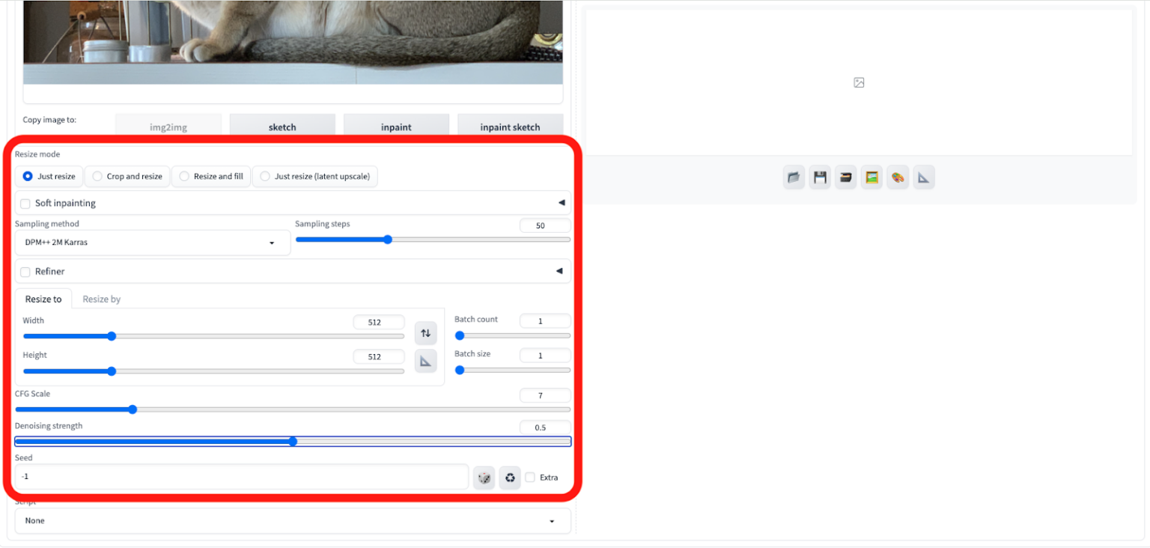1150x548 pixels.
Task: Click the file box zip icon
Action: point(845,177)
